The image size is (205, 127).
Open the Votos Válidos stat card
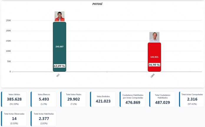click(x=14, y=99)
